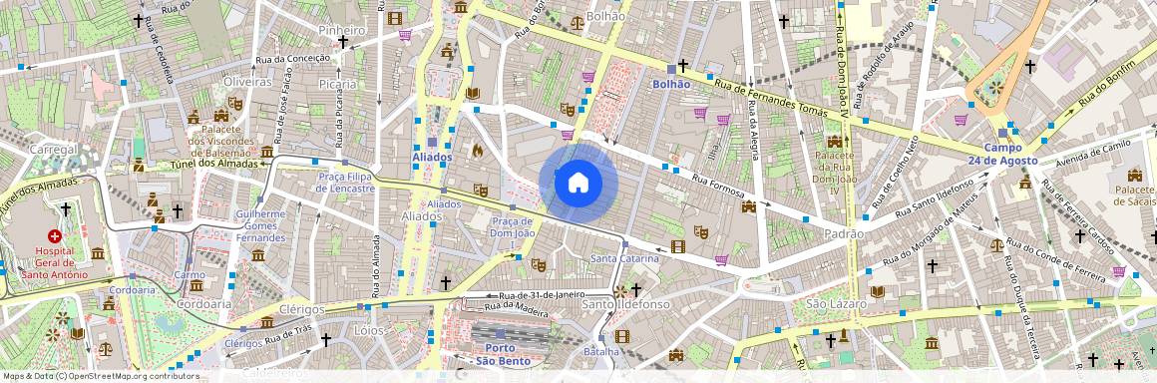Click the church cross right of Rua de Trás
1157x383 pixels.
(326, 339)
